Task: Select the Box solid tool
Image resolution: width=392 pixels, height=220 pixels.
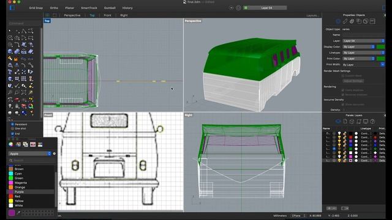Action: click(x=10, y=51)
